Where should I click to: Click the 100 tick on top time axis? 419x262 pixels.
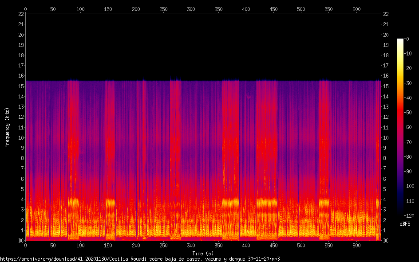(x=80, y=9)
